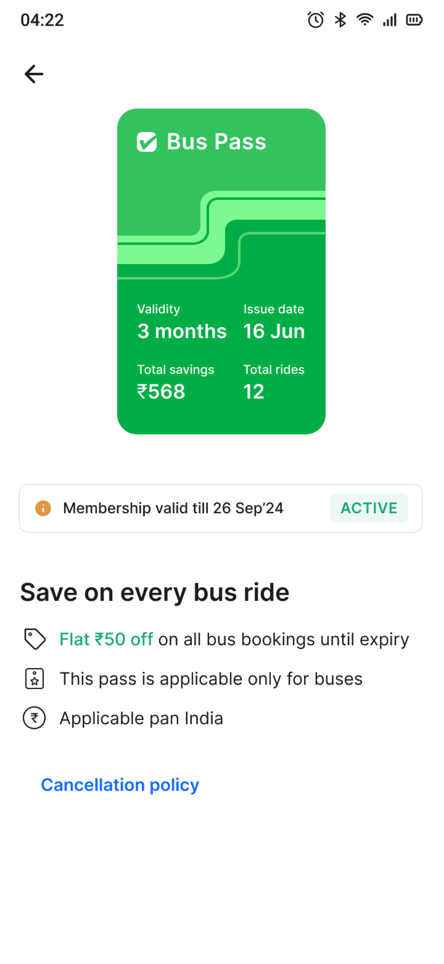
Task: Click the Bus Pass checkmark icon
Action: coord(147,142)
